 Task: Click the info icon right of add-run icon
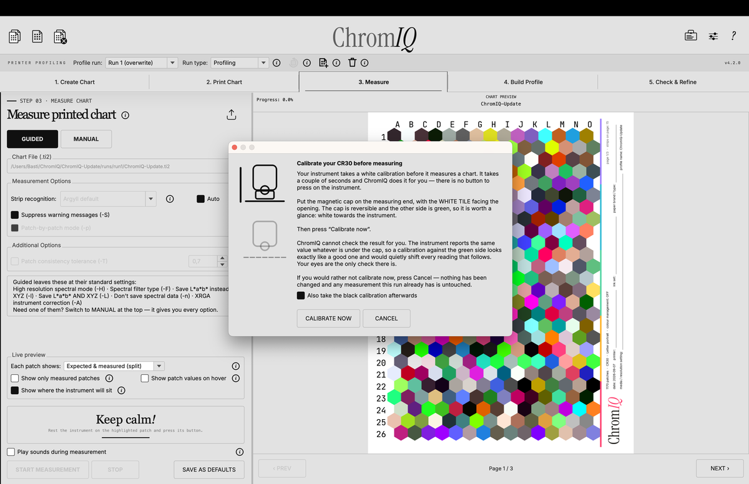(336, 63)
